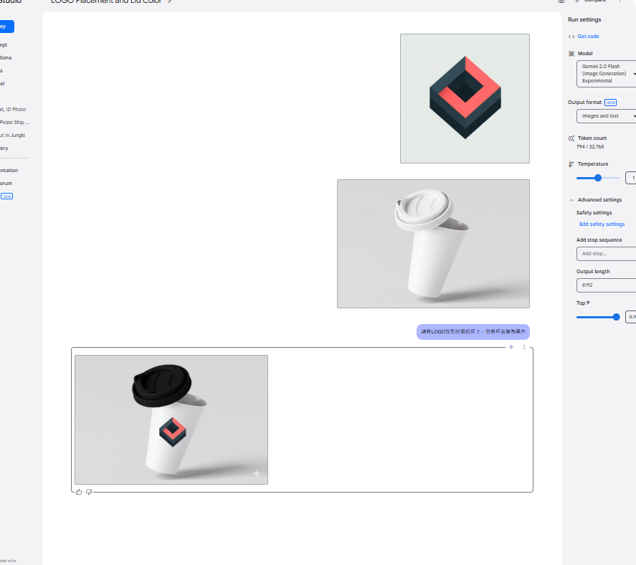
Task: Click the 'Run settings' heading
Action: coord(584,19)
